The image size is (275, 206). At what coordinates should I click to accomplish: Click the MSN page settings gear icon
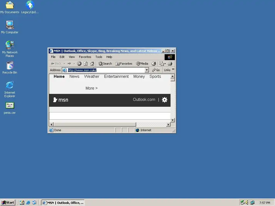coord(165,100)
